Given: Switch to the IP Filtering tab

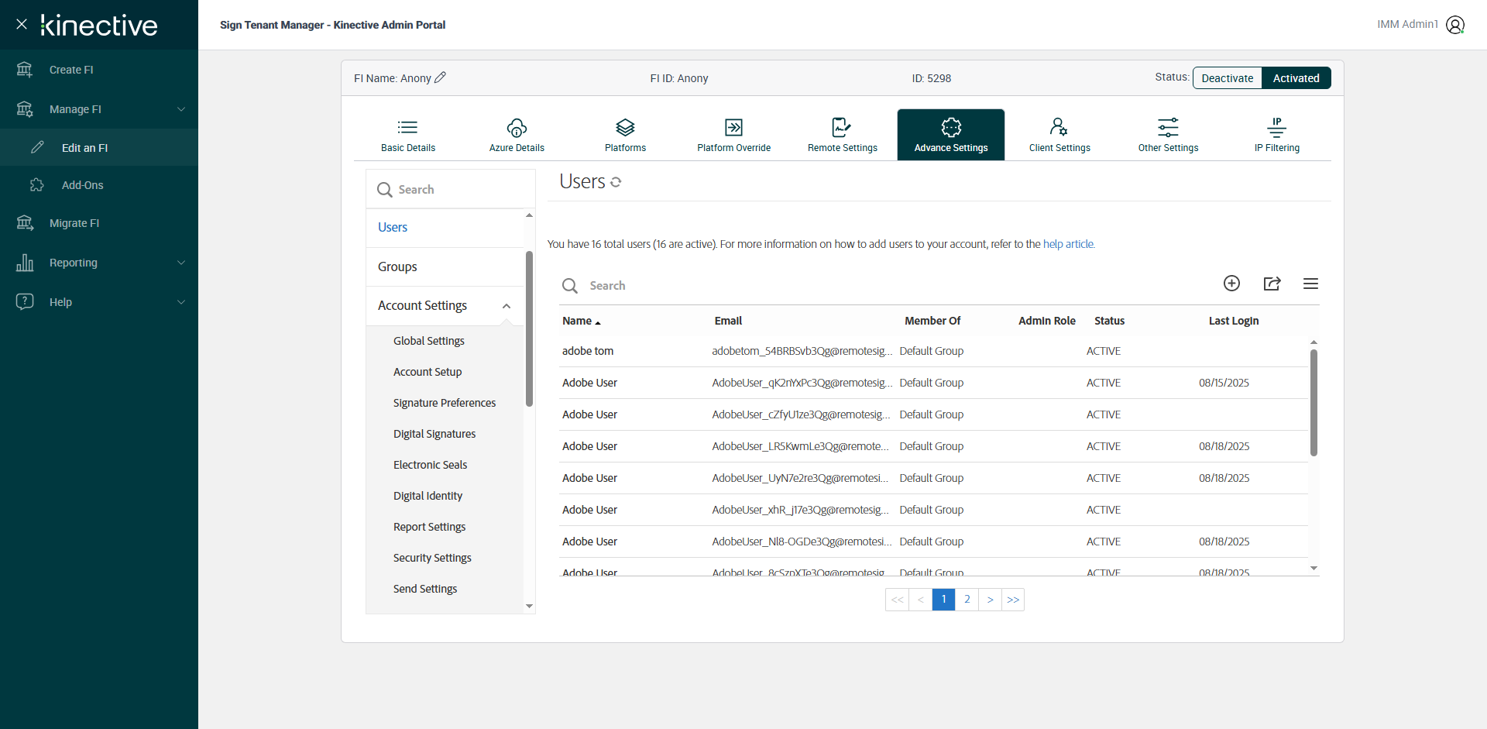Looking at the screenshot, I should 1276,135.
